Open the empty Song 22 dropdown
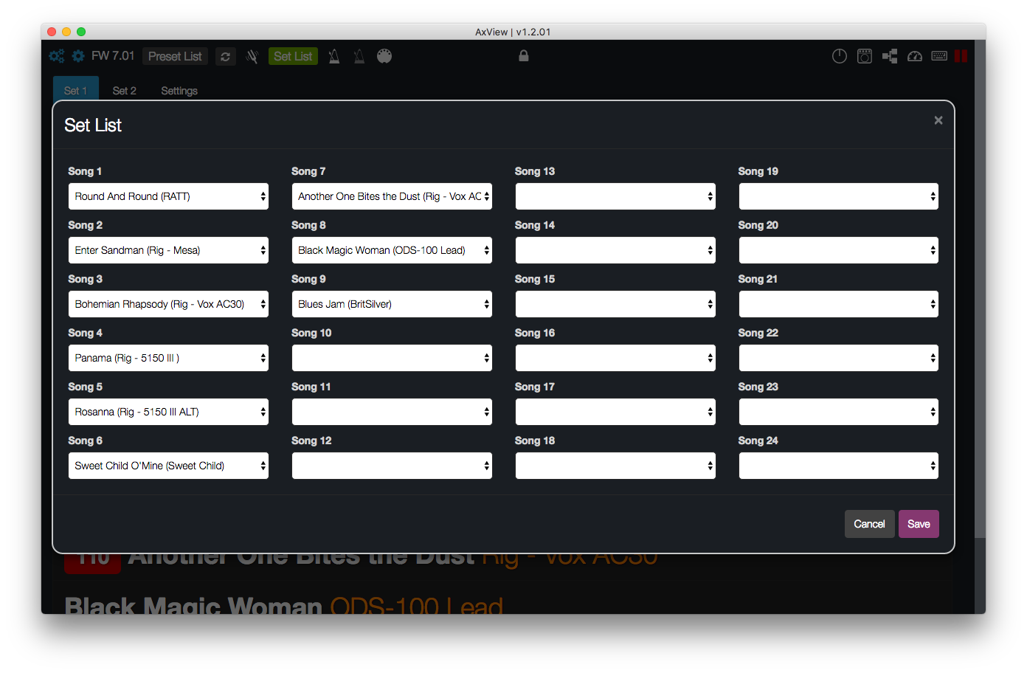 (x=839, y=358)
